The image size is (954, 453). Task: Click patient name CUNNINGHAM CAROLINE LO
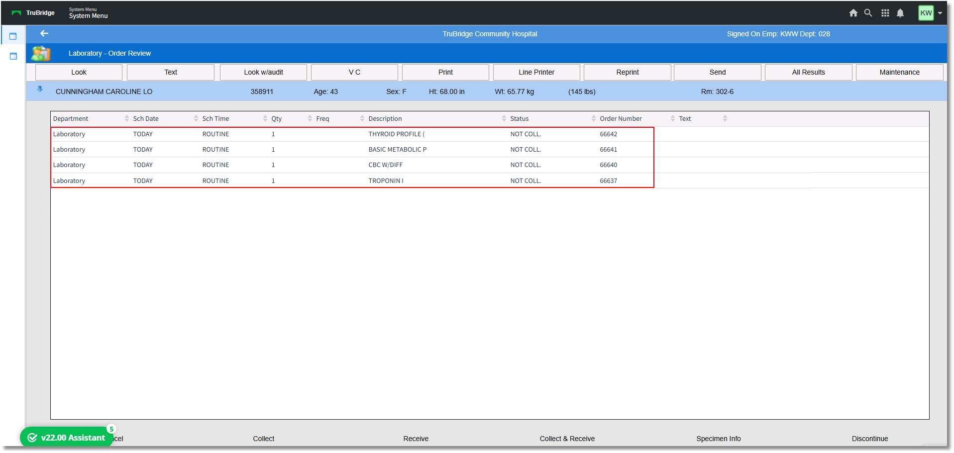[104, 91]
